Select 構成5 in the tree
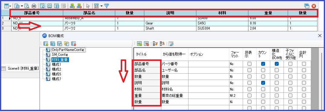The image size is (325, 111). tap(56, 74)
